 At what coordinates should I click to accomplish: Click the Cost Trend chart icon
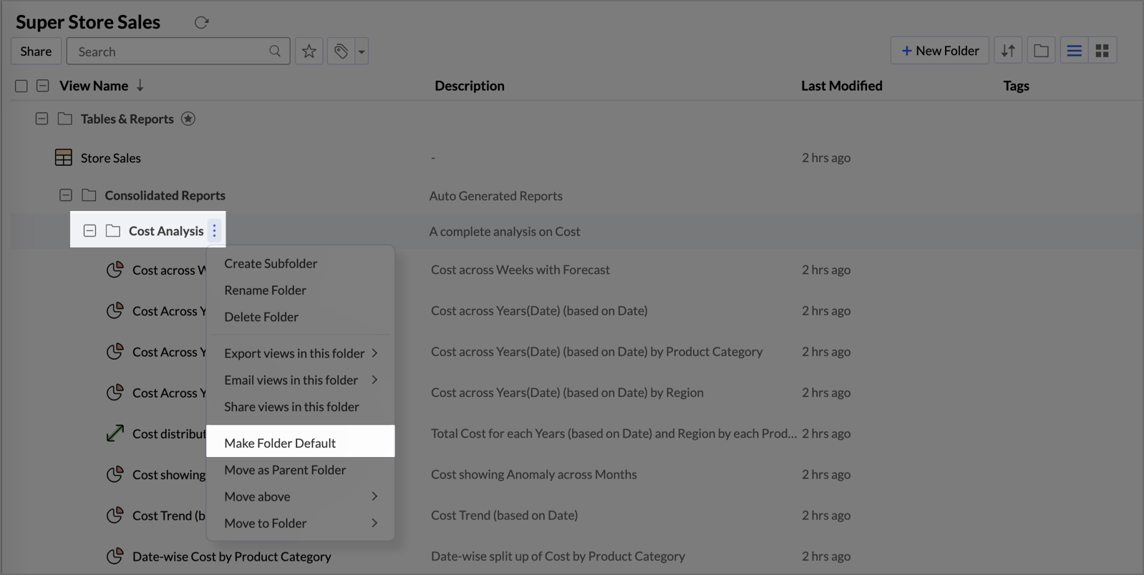(115, 515)
